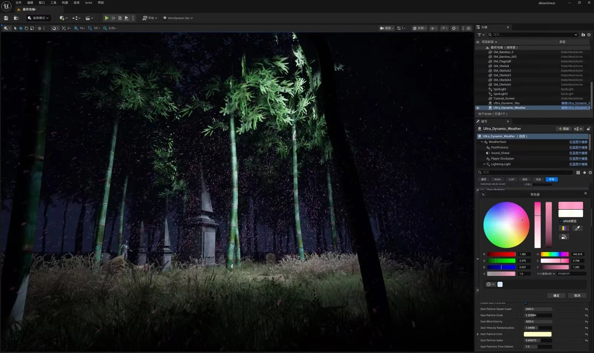Click the stop simulation square button
This screenshot has height=353, width=594.
coord(120,18)
